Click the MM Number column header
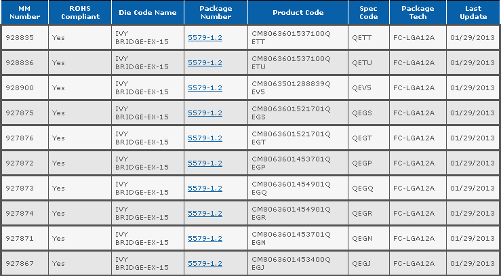Image resolution: width=501 pixels, height=276 pixels. point(24,12)
